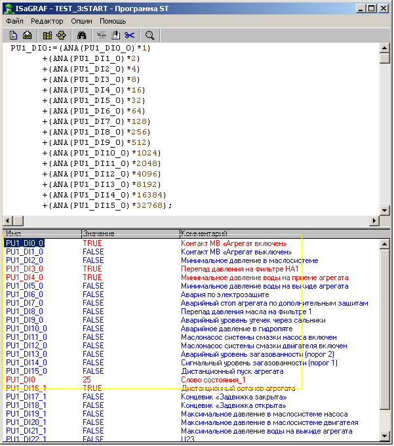Click the indent lines toolbar icon
Viewport: 394px width, 446px height.
(101, 35)
